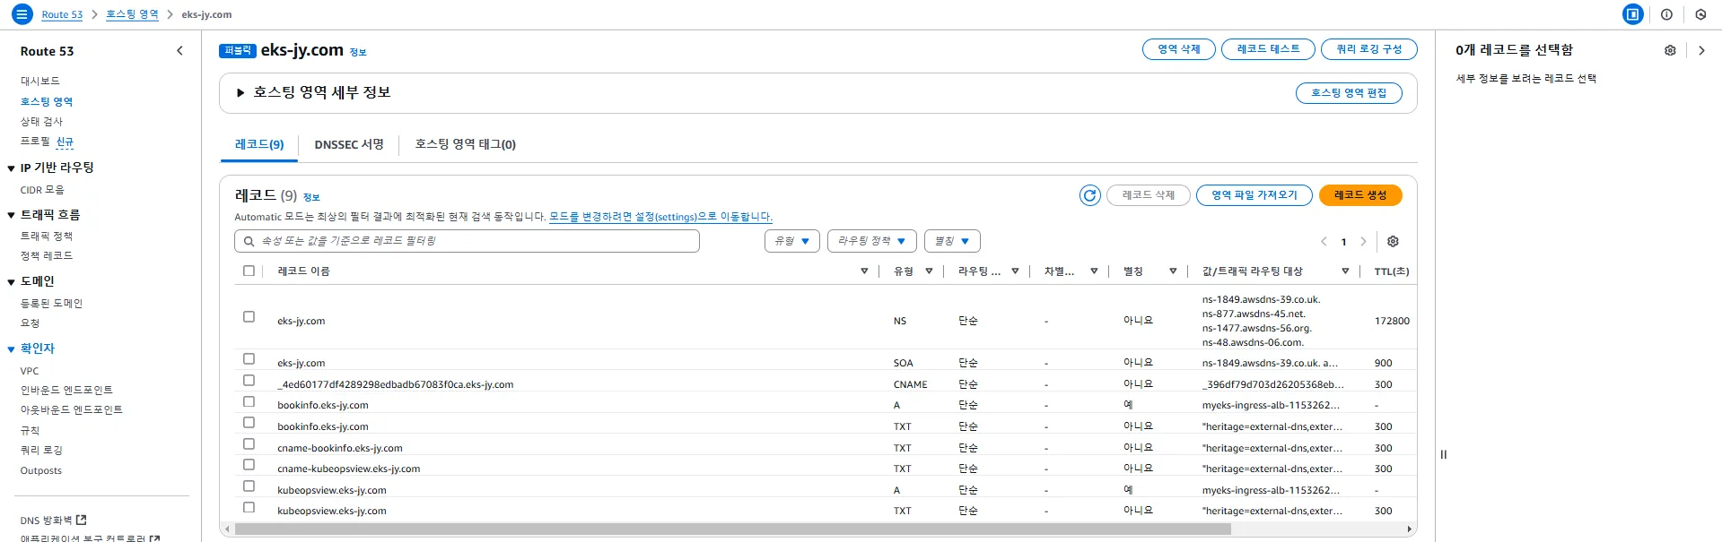Click 호스팅 영역 편집 button
Image resolution: width=1722 pixels, height=542 pixels.
point(1349,93)
